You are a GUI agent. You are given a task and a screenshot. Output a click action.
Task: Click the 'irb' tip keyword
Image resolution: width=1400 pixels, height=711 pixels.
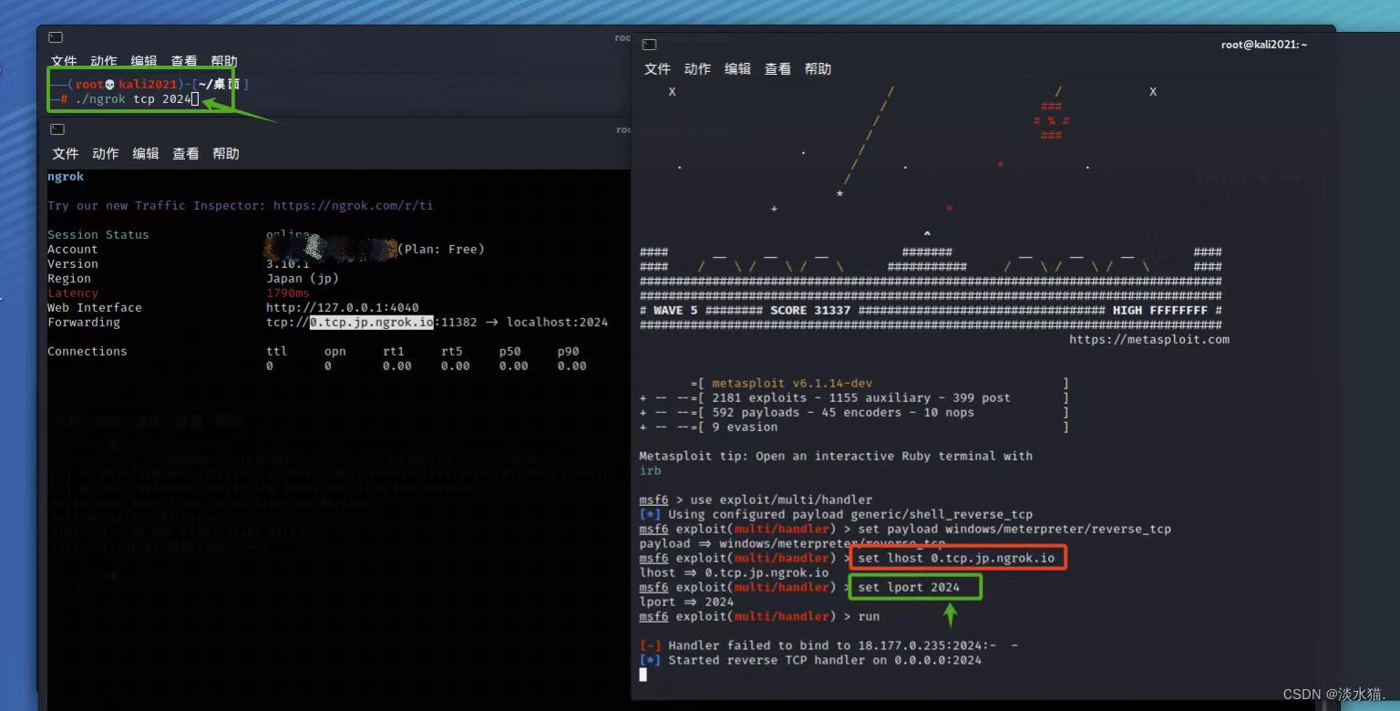click(x=651, y=470)
